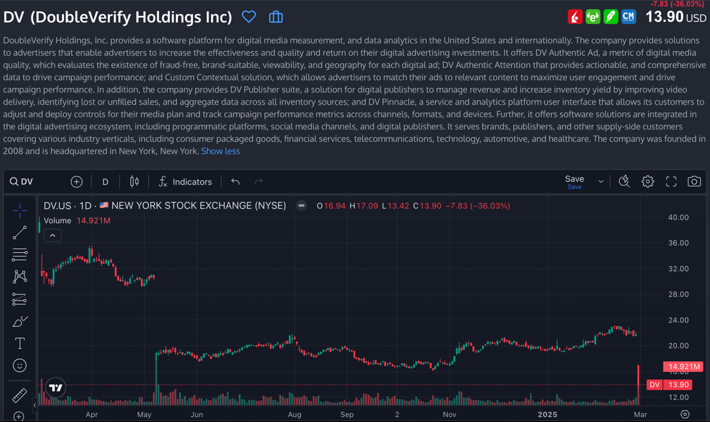Toggle fullscreen chart mode
The image size is (710, 422).
tap(671, 181)
